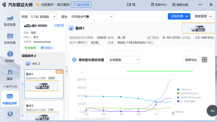Open 时间线 sidebar item
The height and width of the screenshot is (122, 217).
(x=10, y=56)
